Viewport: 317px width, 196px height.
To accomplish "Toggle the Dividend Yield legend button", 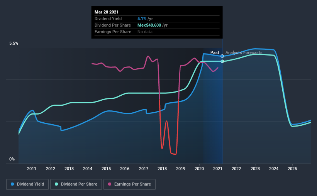I will 27,184.
